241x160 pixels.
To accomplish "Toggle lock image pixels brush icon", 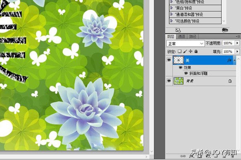I will click(185, 51).
